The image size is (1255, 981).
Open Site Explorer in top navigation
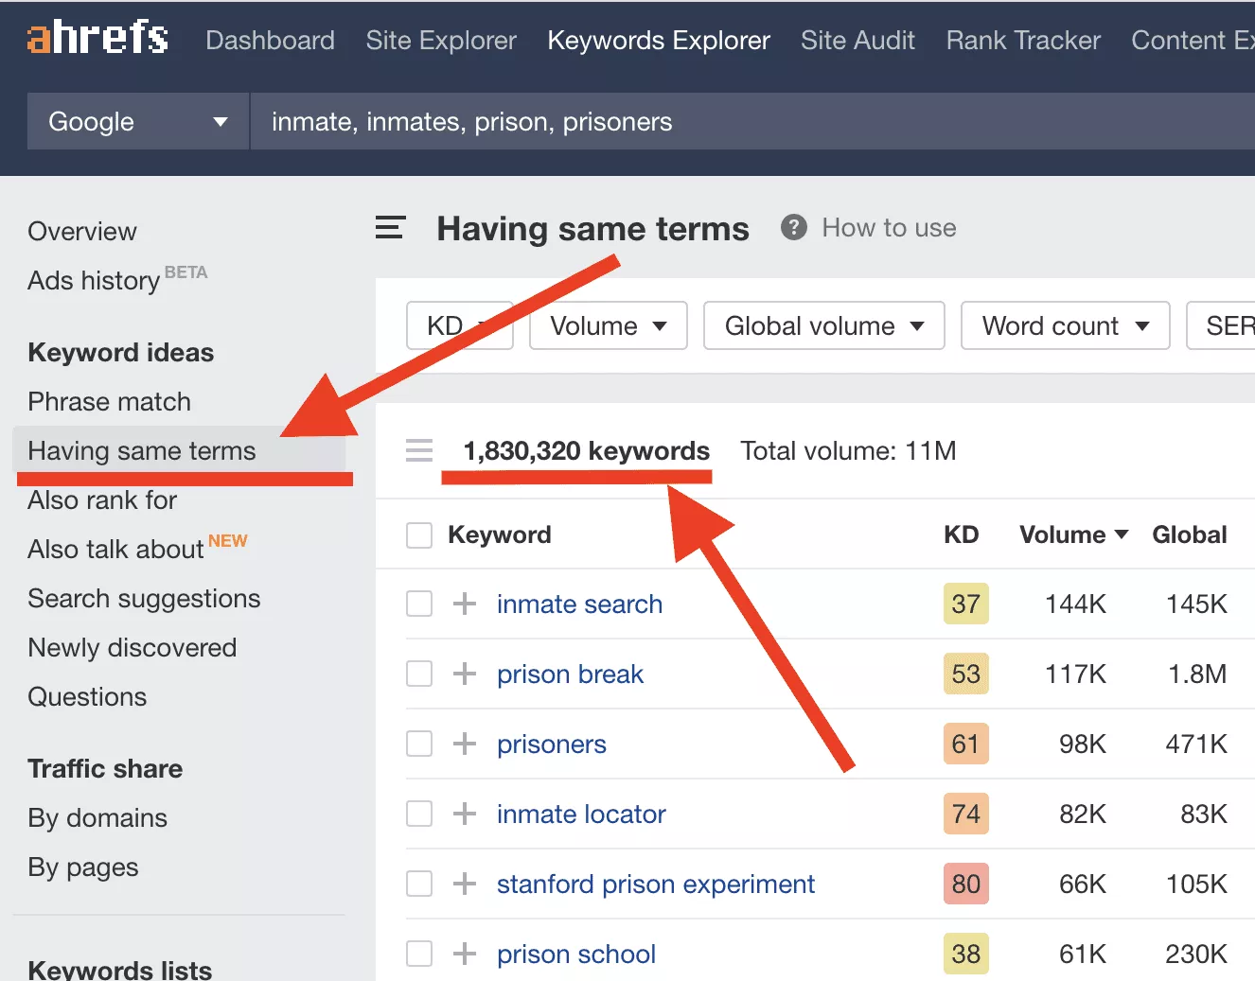pyautogui.click(x=441, y=40)
